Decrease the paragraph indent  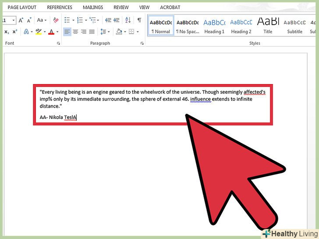(x=108, y=20)
